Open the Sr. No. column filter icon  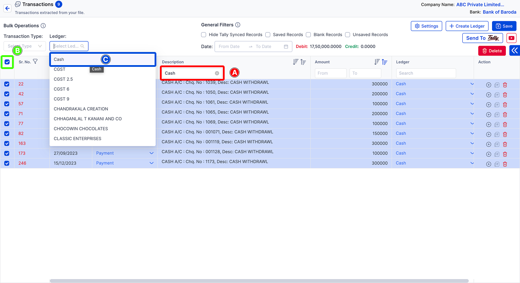(x=35, y=62)
